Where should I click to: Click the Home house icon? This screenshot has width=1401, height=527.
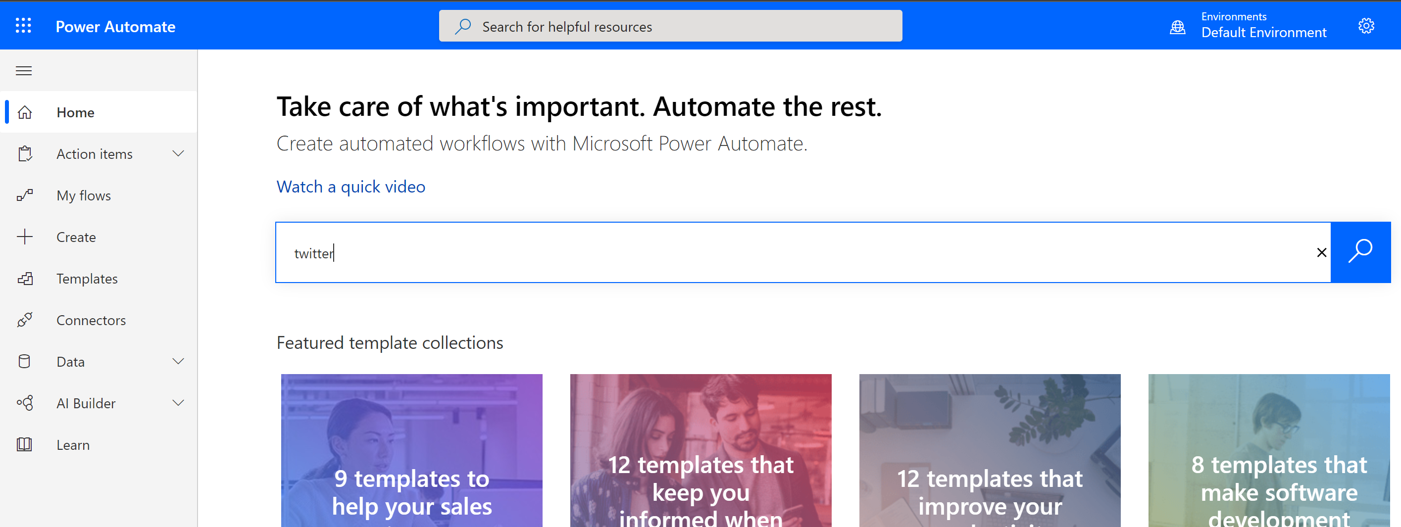click(25, 112)
